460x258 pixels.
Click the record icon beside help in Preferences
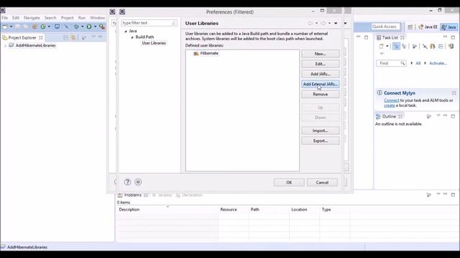tap(138, 182)
